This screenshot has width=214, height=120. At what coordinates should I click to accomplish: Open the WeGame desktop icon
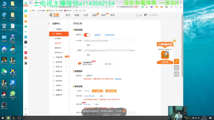(4, 61)
